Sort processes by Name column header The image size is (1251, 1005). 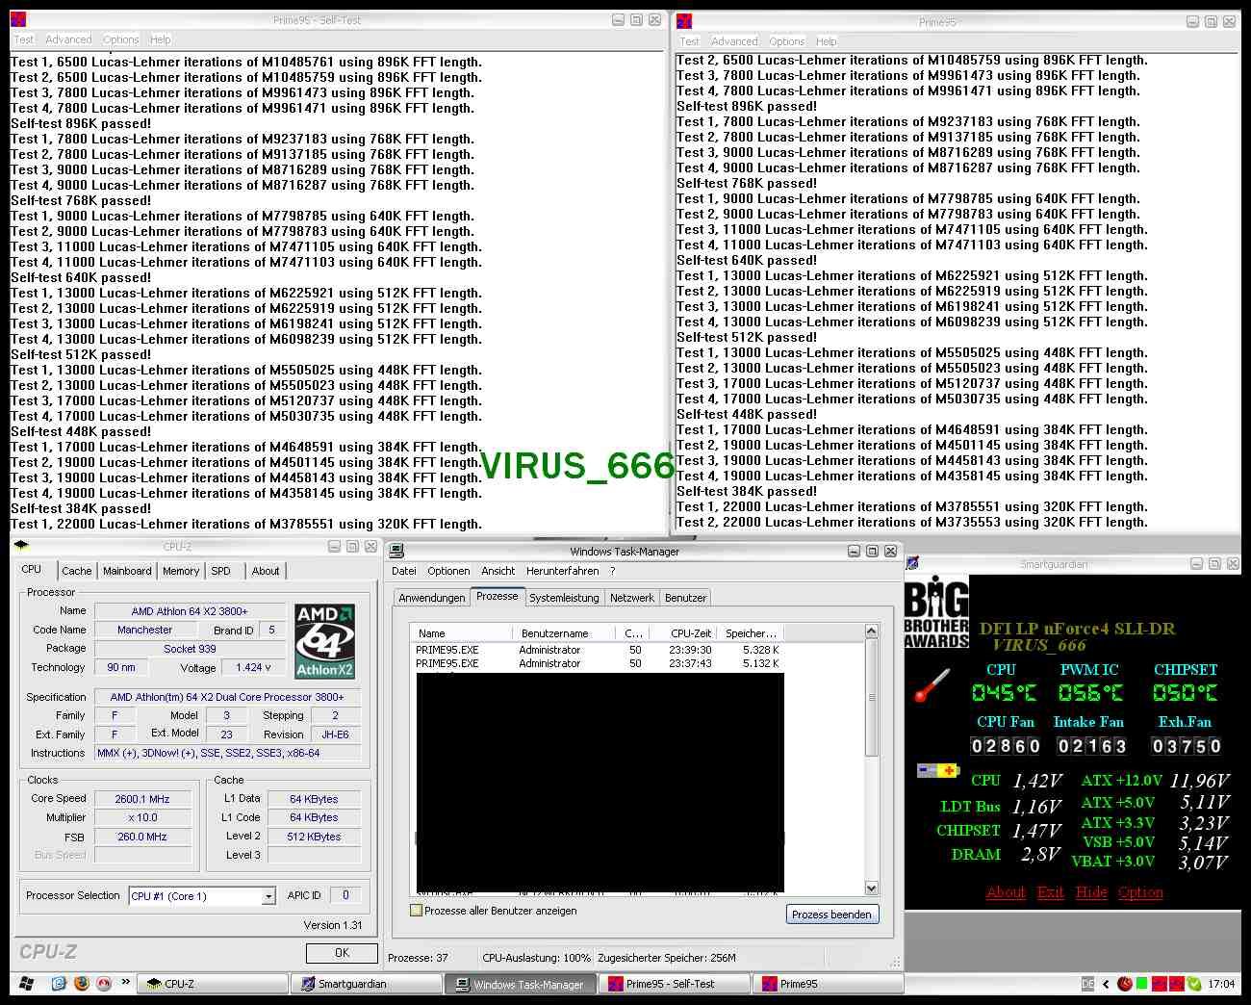click(x=461, y=632)
